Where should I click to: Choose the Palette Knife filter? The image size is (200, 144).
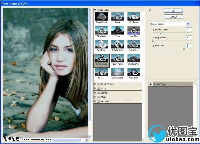(x=117, y=44)
